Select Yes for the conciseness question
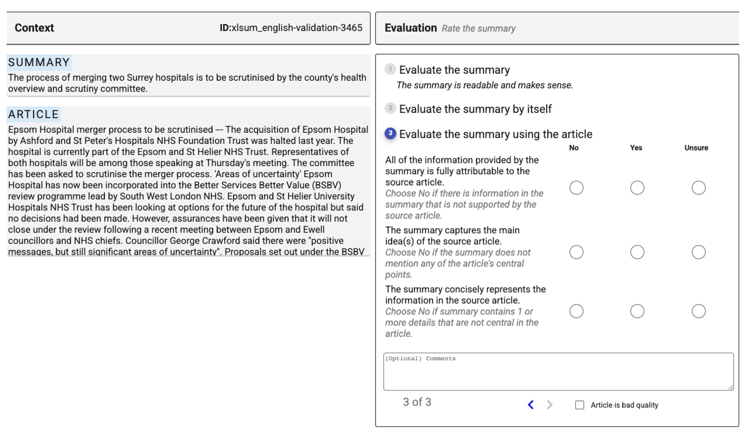Image resolution: width=747 pixels, height=434 pixels. pos(637,311)
